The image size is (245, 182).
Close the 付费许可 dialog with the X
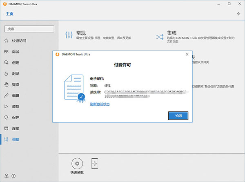click(x=187, y=54)
